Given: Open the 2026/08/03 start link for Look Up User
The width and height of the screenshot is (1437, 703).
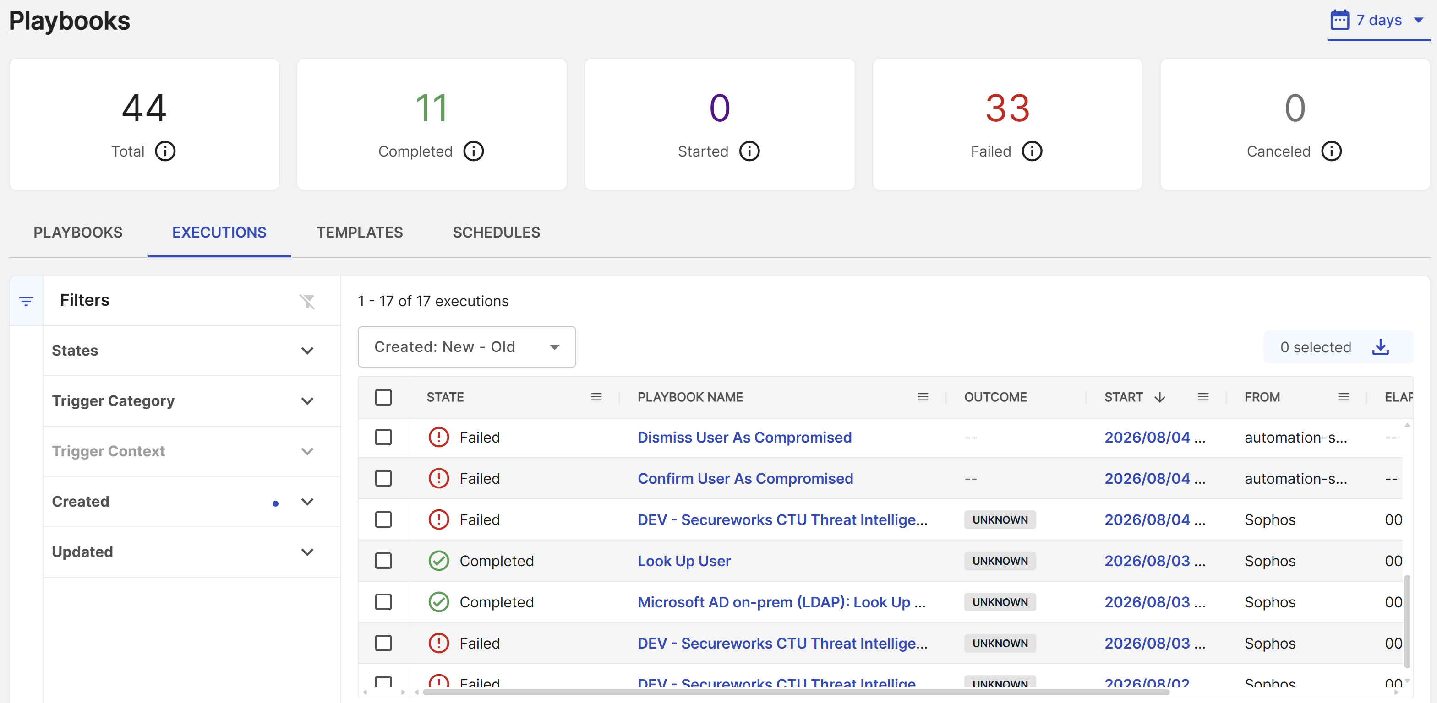Looking at the screenshot, I should click(1155, 561).
